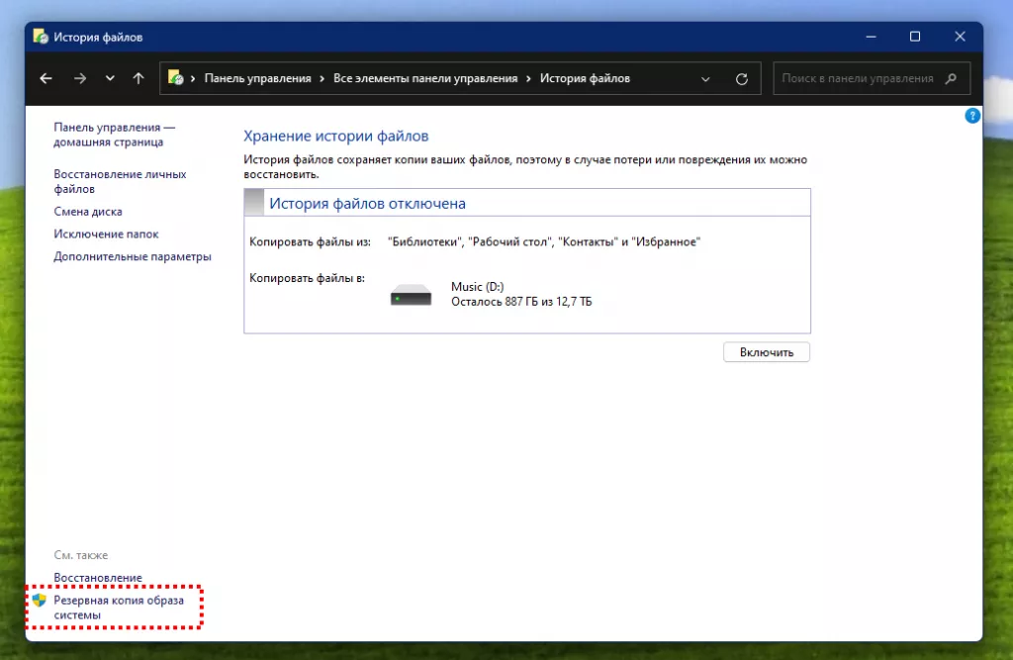Open Дополнительные параметры link
Screen dimensions: 1013x660
[x=133, y=257]
